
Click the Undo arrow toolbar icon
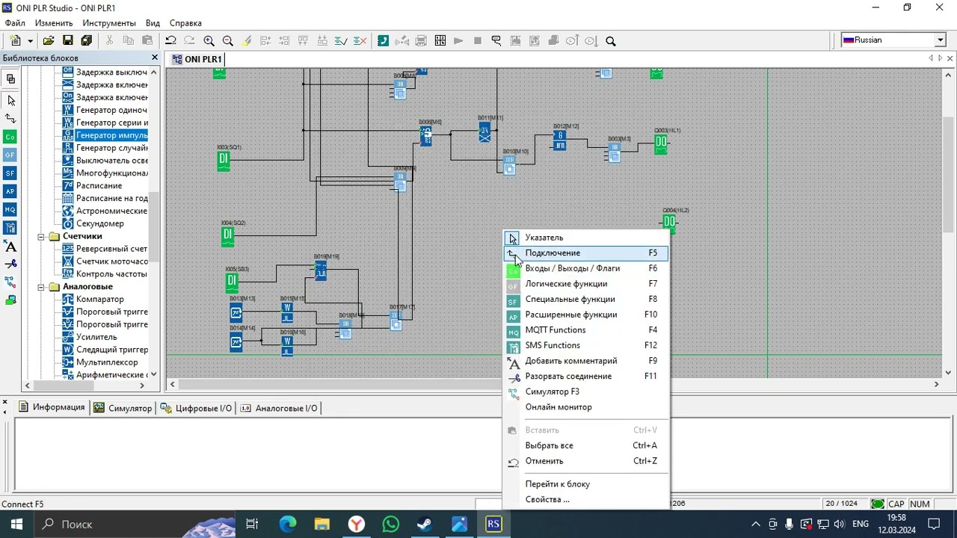pyautogui.click(x=171, y=40)
